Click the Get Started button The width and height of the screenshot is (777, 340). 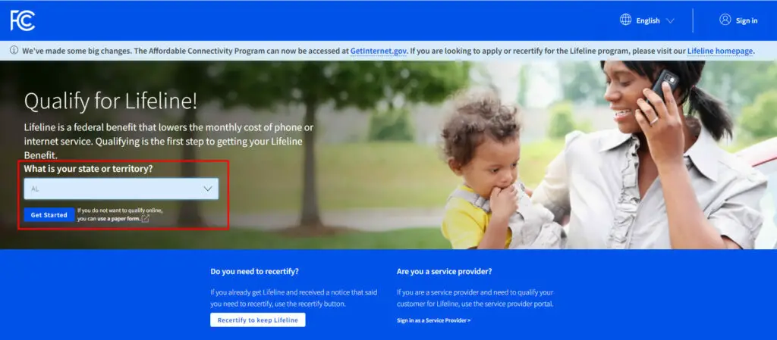(49, 215)
